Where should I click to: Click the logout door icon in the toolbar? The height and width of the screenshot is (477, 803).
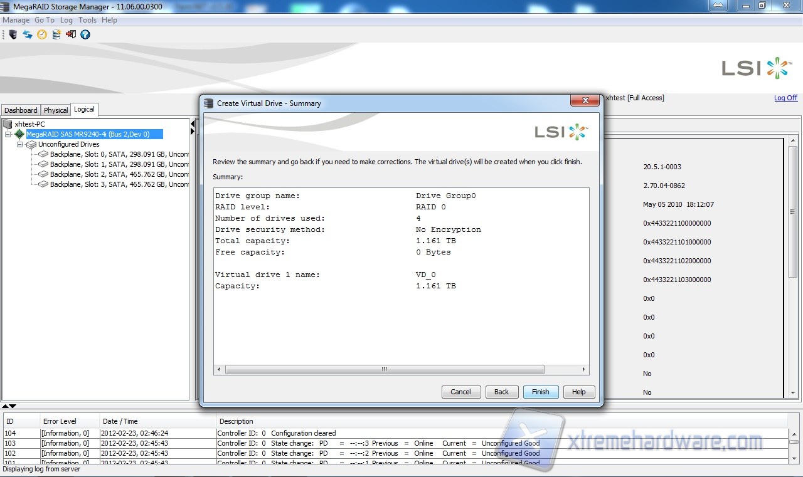71,34
